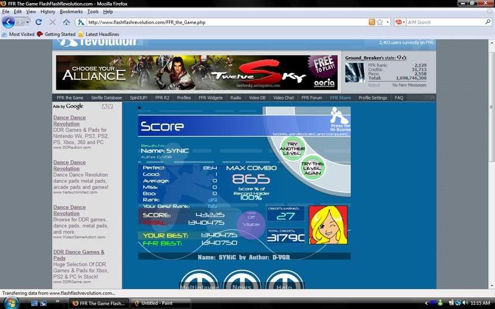Click the Home icon in the navigation bar

pyautogui.click(x=66, y=22)
